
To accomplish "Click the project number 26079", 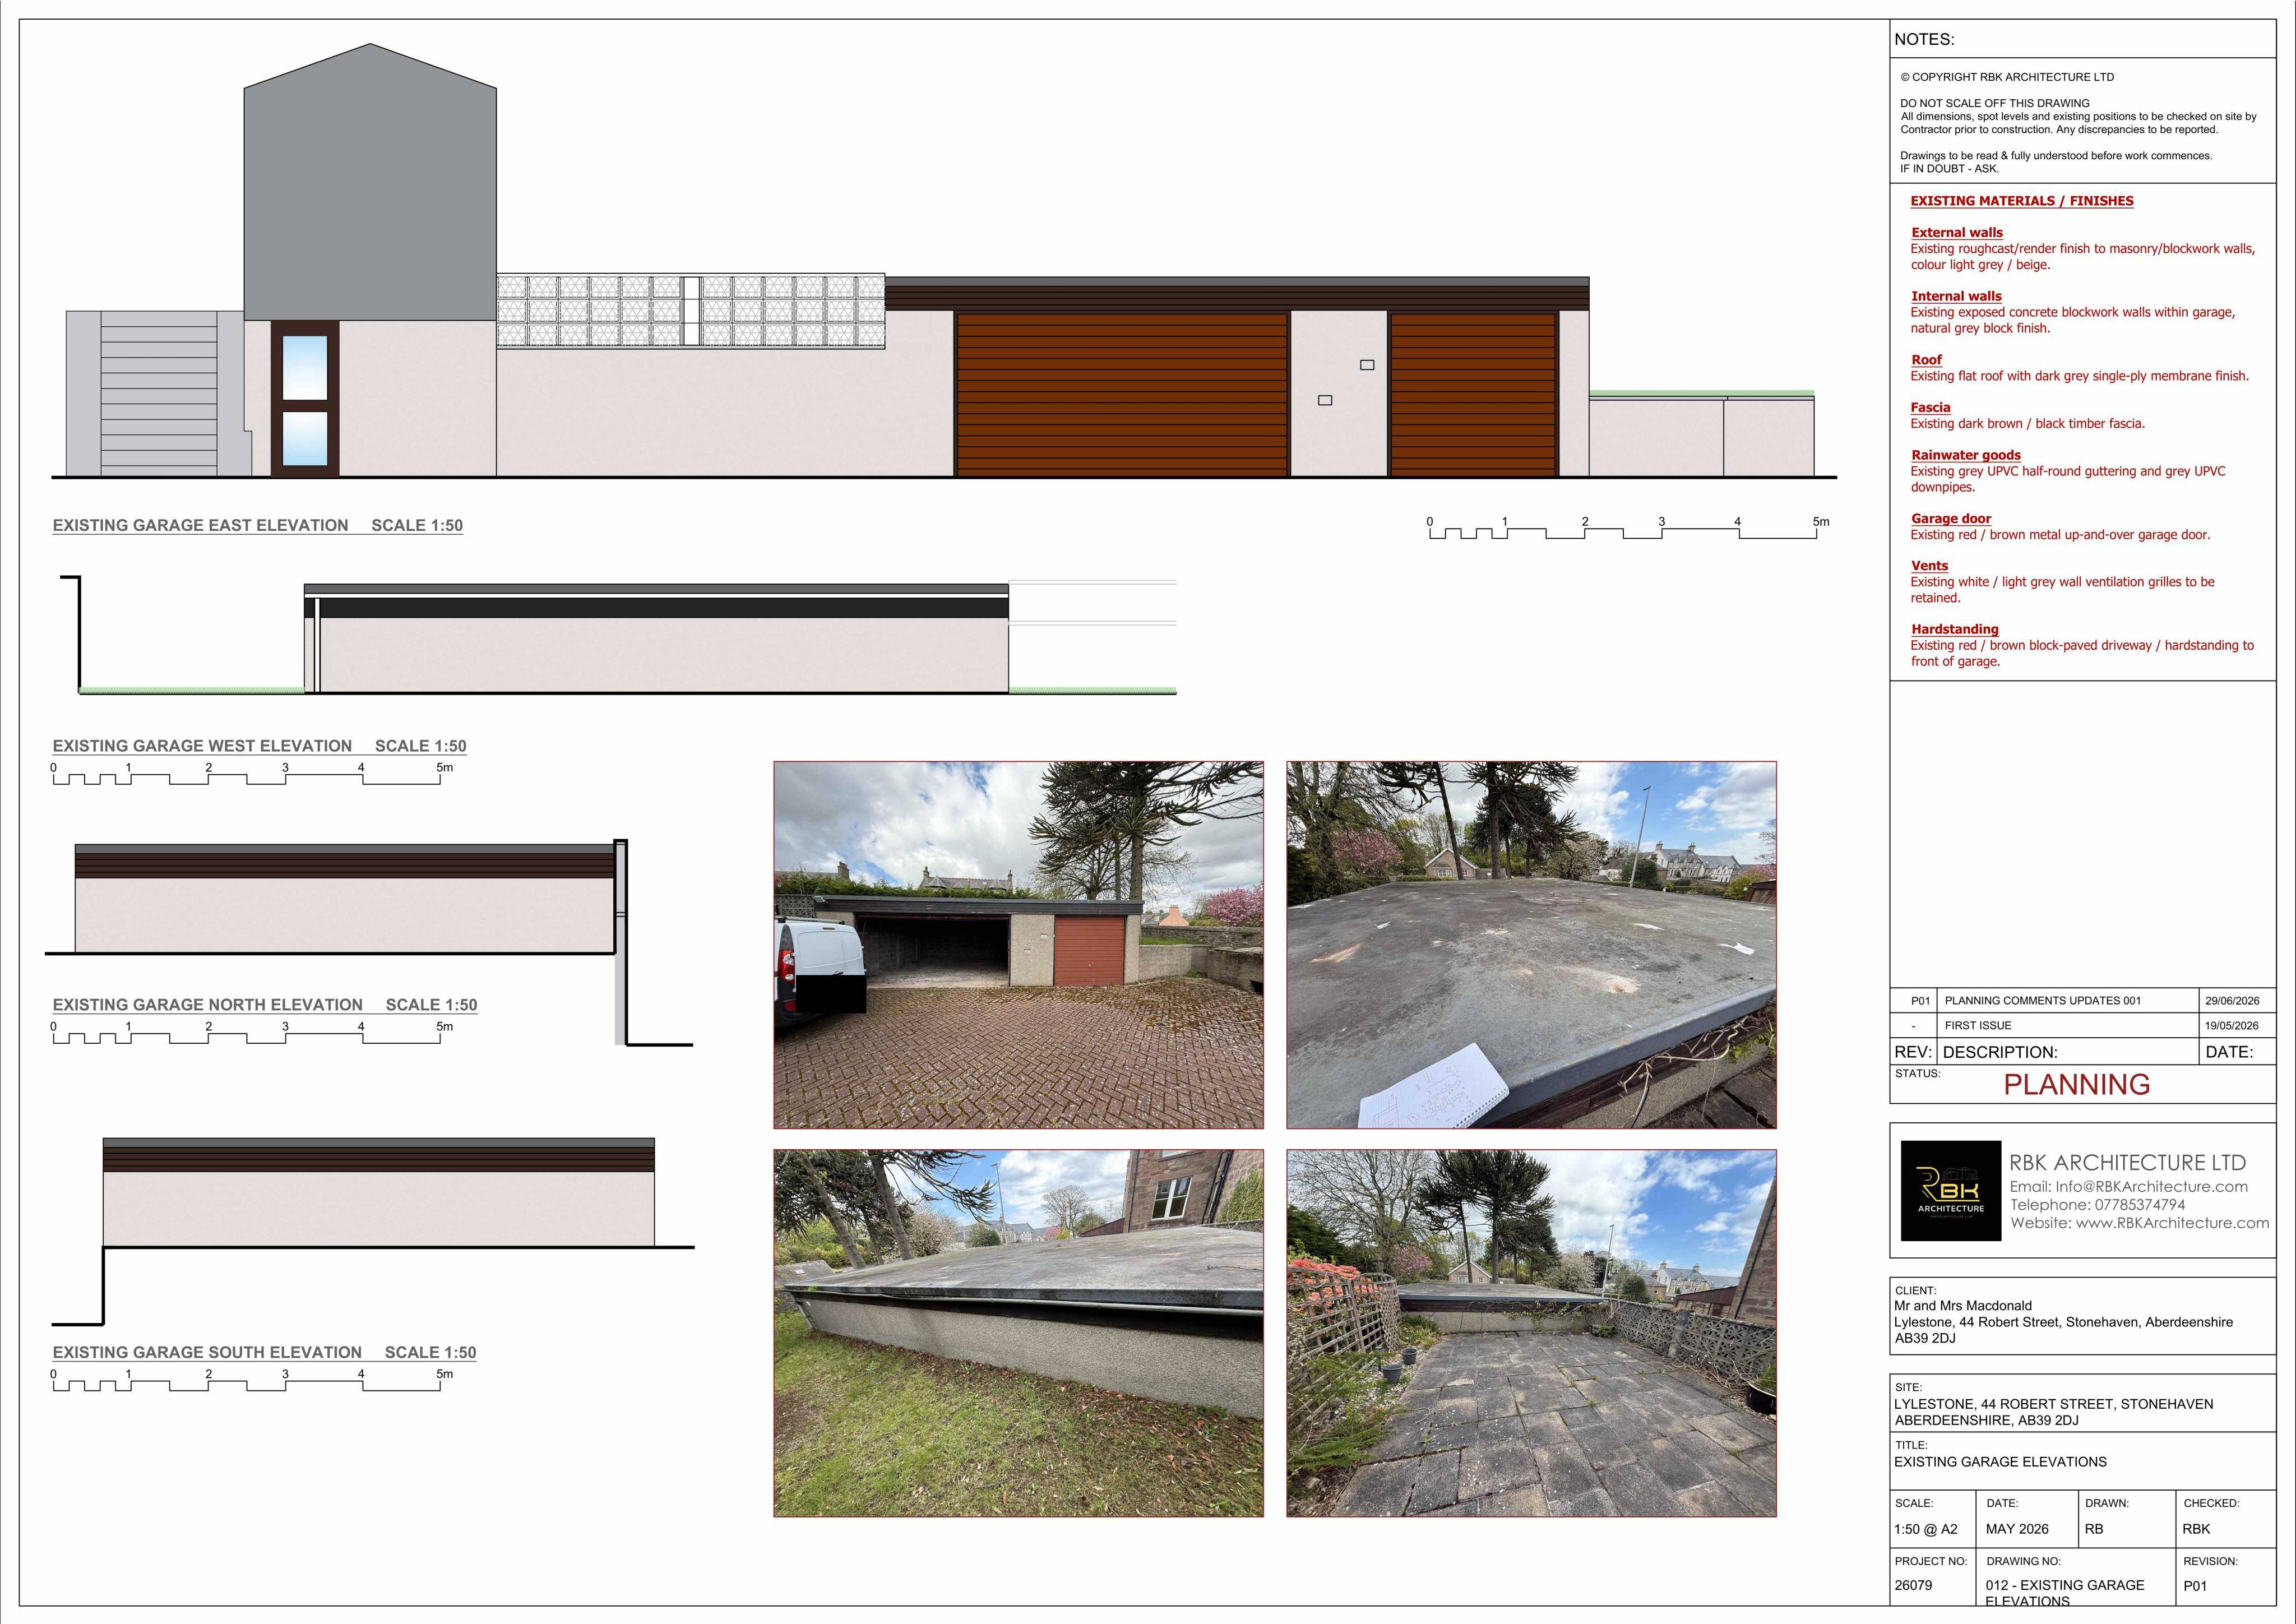I will click(1914, 1586).
